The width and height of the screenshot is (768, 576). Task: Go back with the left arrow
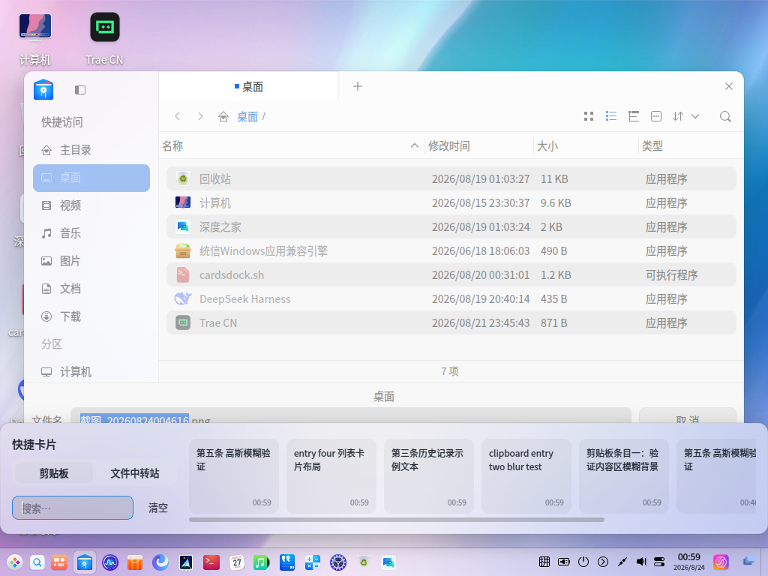pyautogui.click(x=177, y=116)
